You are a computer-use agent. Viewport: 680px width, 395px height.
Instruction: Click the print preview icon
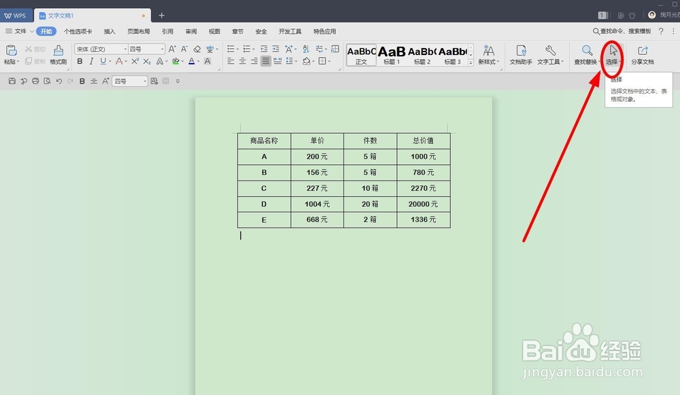(x=46, y=80)
